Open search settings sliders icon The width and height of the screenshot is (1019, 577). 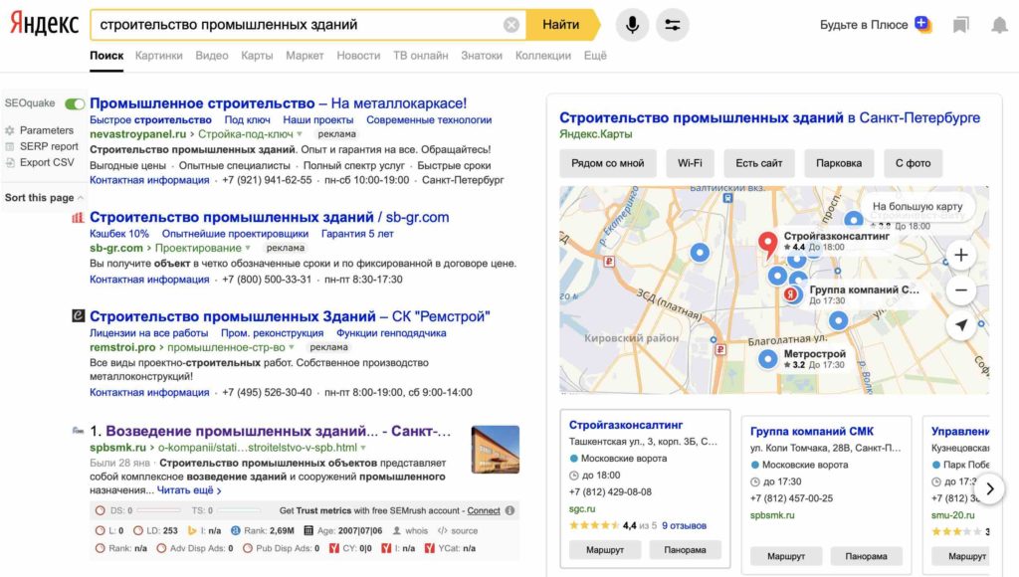pos(672,25)
